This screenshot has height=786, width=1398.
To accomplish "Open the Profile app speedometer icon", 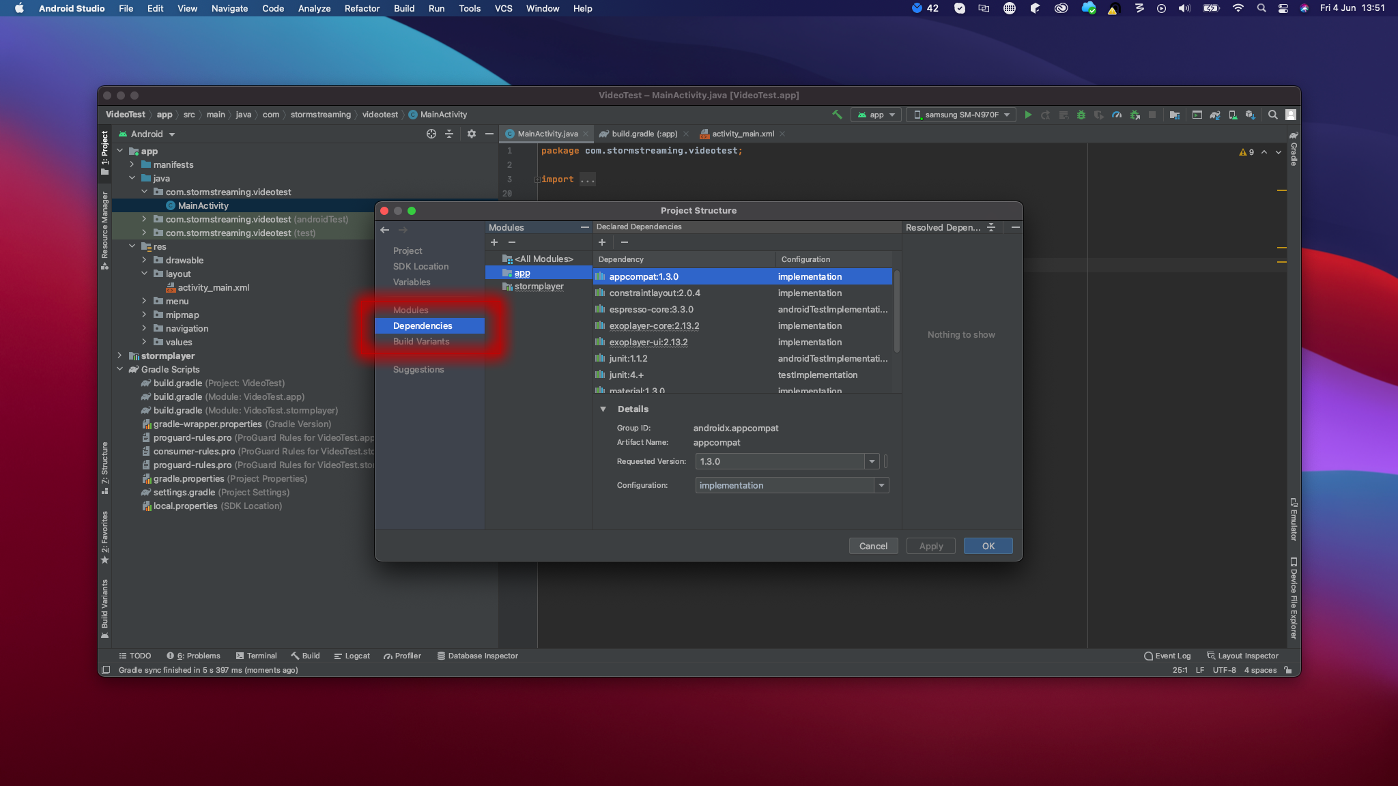I will pyautogui.click(x=1117, y=115).
